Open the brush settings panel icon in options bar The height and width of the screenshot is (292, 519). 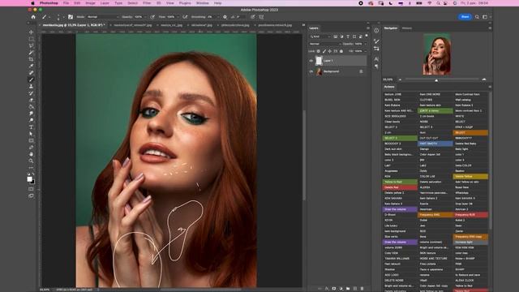[71, 17]
